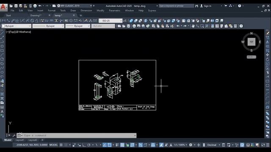Open the MY CLASSIC 2019 workspace dropdown

point(75,6)
